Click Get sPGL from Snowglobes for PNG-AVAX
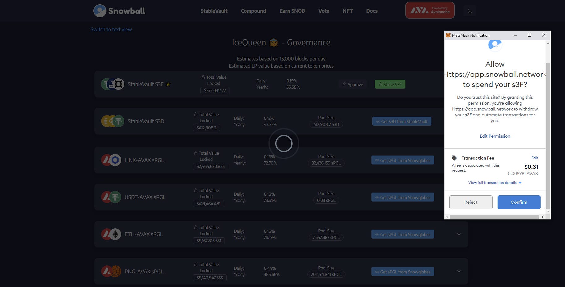 (x=403, y=272)
